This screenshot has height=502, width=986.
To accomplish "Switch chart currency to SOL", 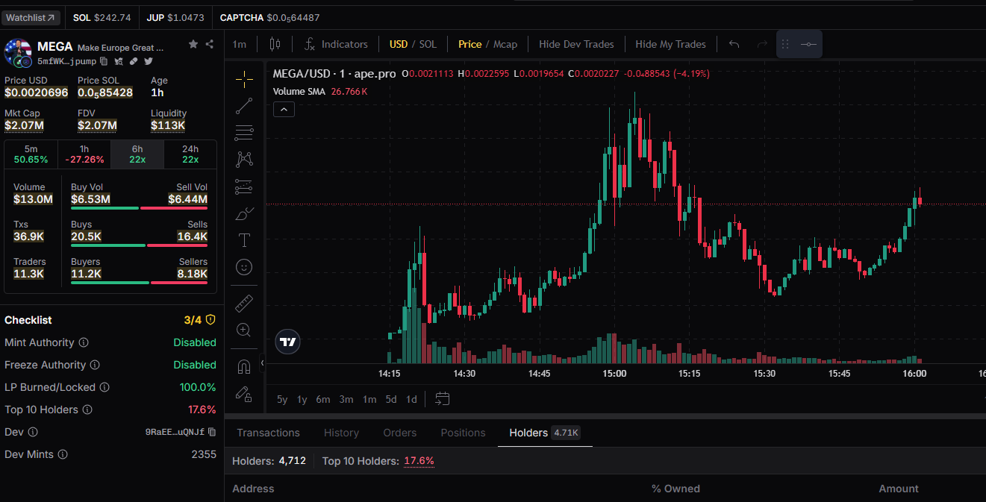I will [x=428, y=44].
